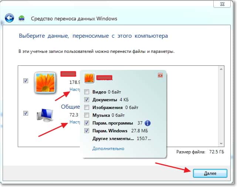Screen dimensions: 237x187
Task: Uncheck the flower user account checkbox
Action: 26,81
